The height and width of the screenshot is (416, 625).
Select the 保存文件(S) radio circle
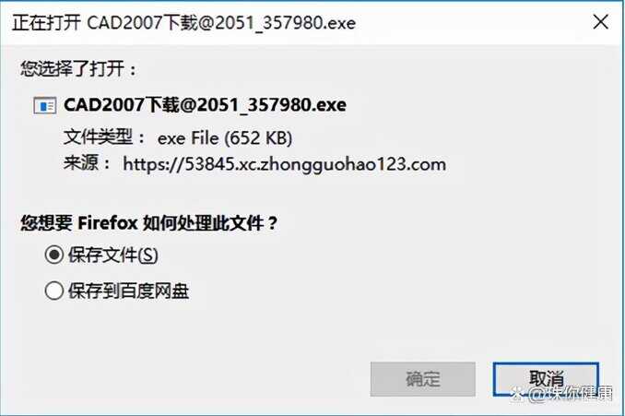tap(53, 255)
